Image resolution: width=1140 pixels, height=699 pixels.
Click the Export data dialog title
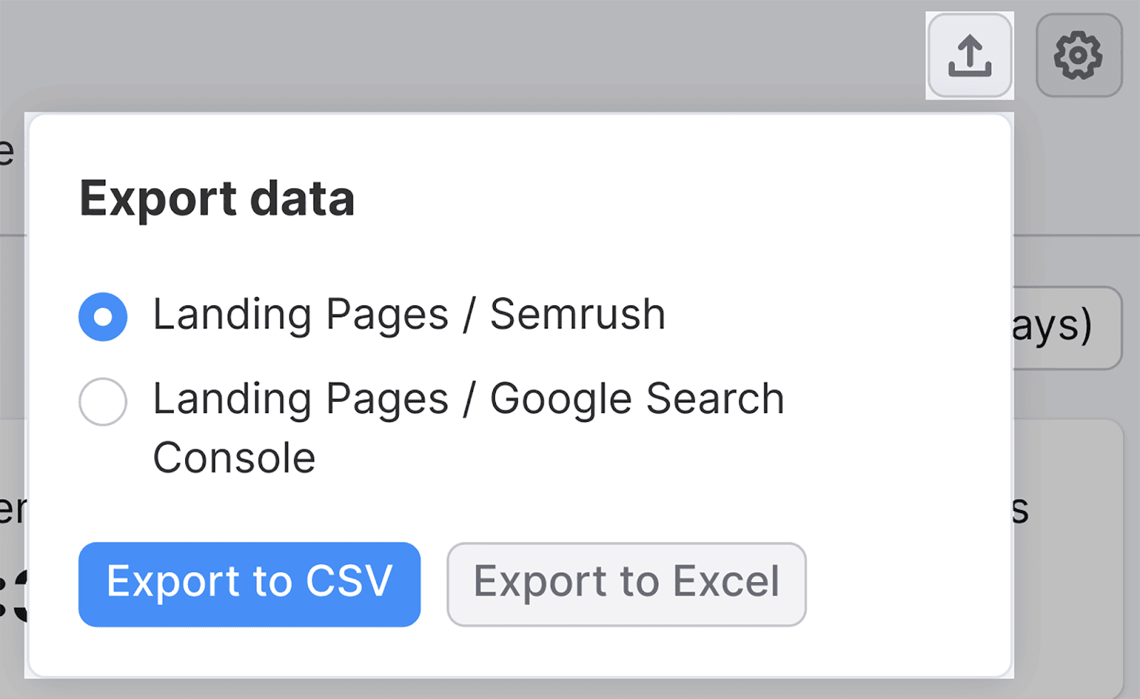click(x=217, y=198)
